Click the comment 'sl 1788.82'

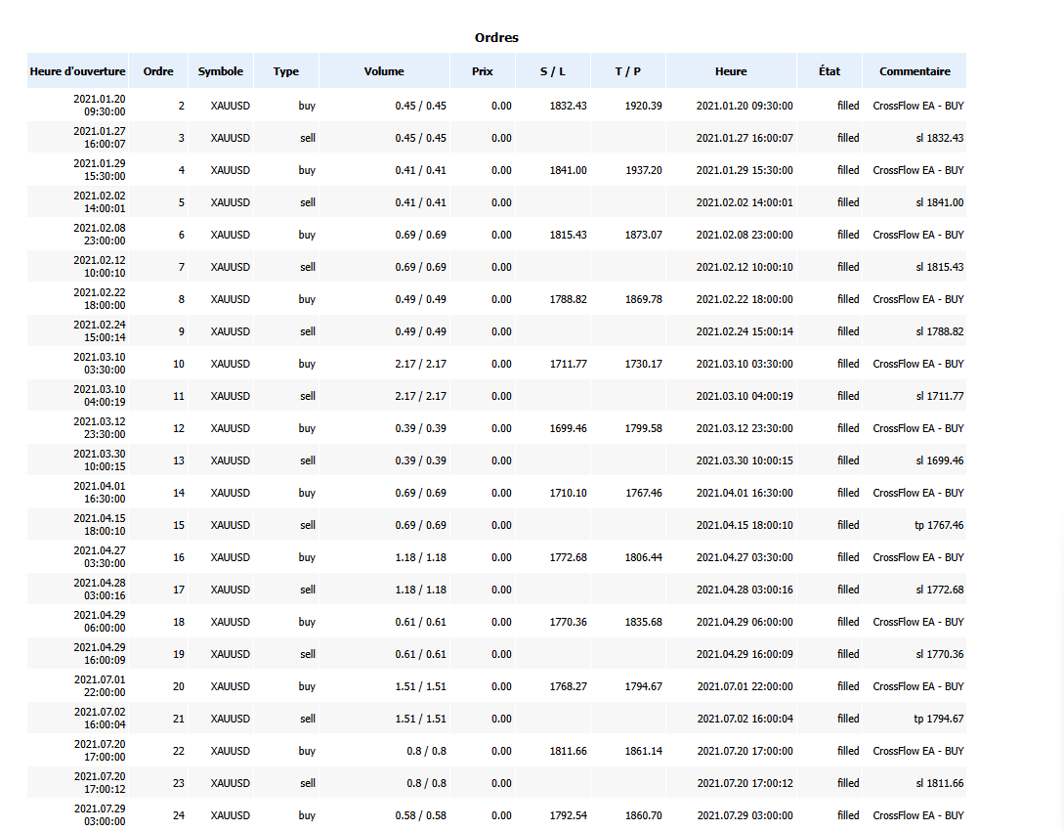click(x=940, y=331)
